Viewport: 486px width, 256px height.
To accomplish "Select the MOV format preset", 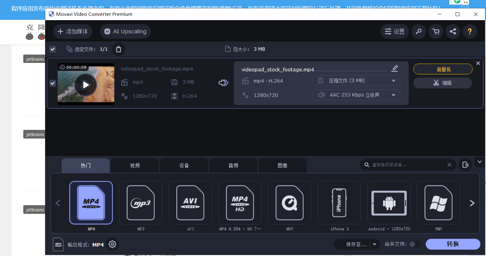I will pos(289,203).
